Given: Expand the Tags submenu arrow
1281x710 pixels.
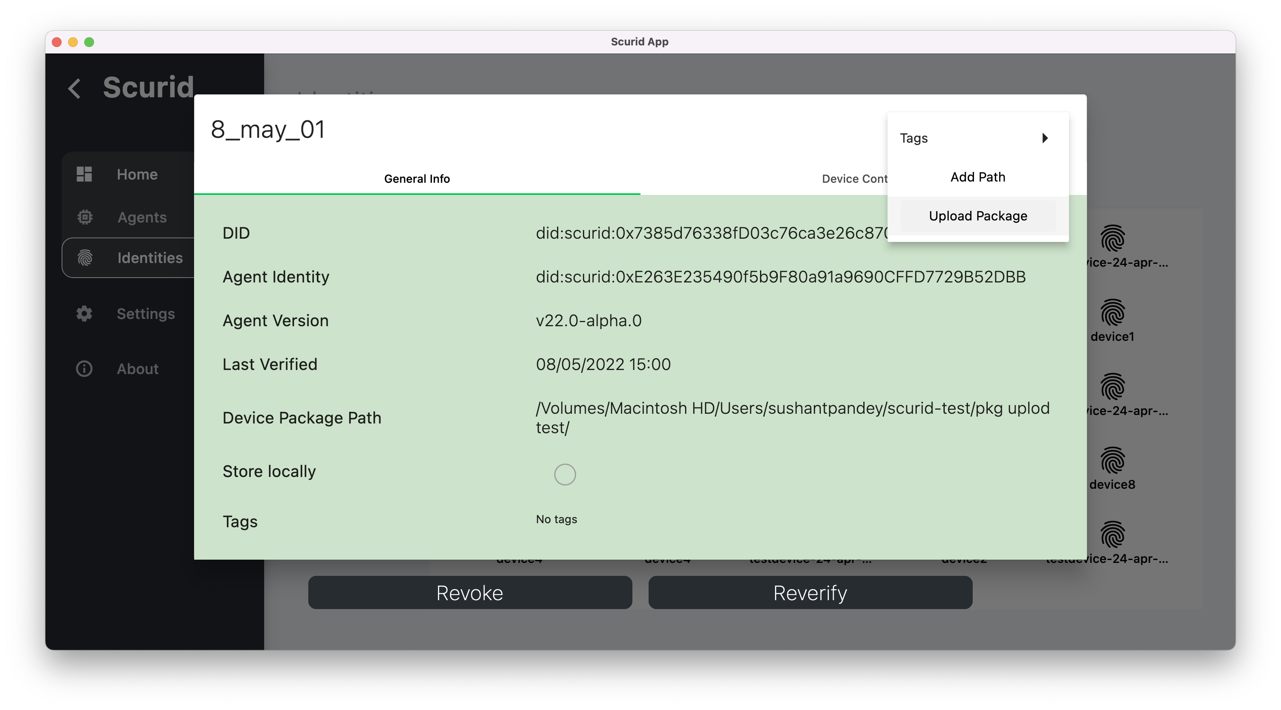Looking at the screenshot, I should coord(1045,138).
